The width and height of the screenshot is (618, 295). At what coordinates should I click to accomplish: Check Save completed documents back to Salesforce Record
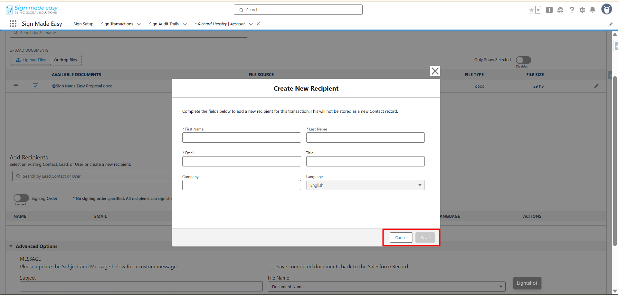(x=271, y=266)
